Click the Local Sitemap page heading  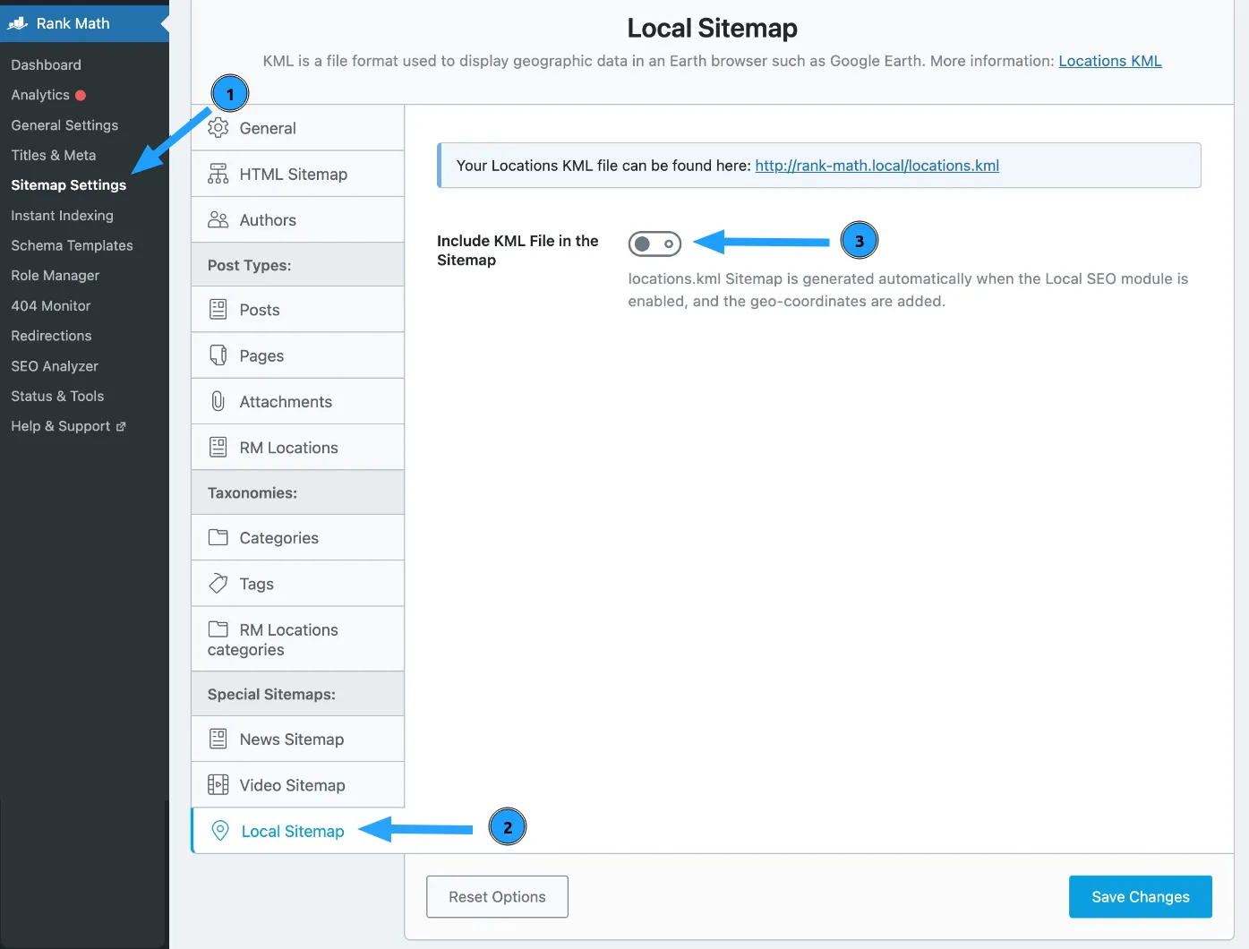point(712,29)
